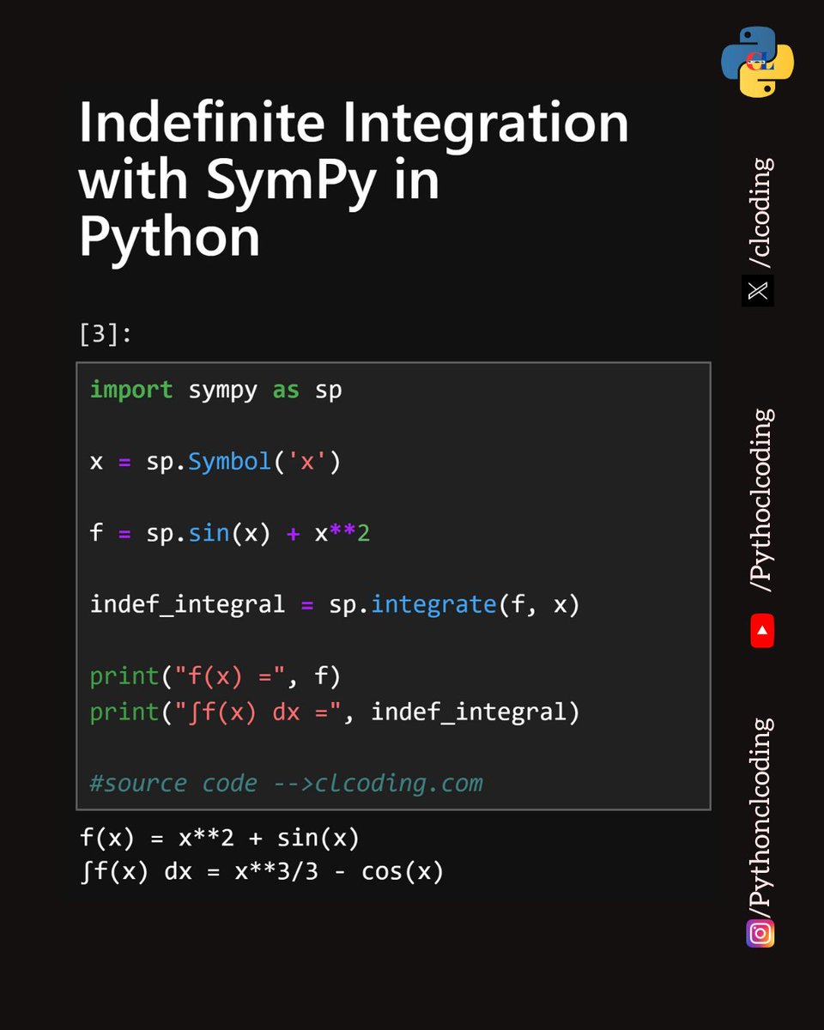The image size is (824, 1030).
Task: Click inside the code cell editor
Action: coord(395,584)
